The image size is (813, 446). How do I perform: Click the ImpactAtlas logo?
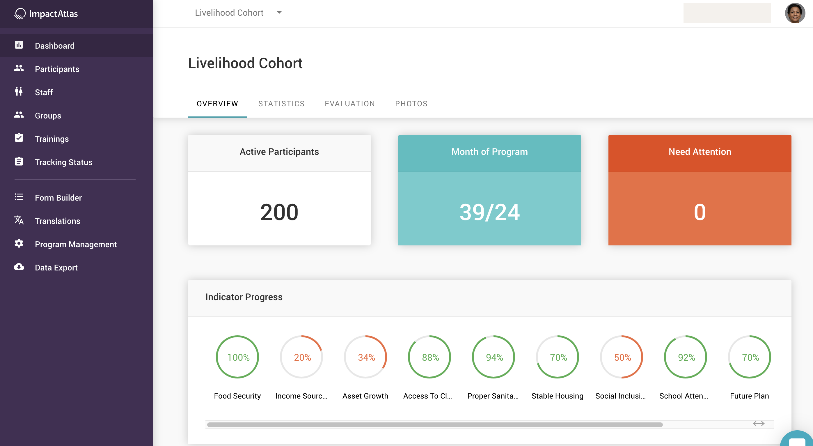(x=46, y=14)
